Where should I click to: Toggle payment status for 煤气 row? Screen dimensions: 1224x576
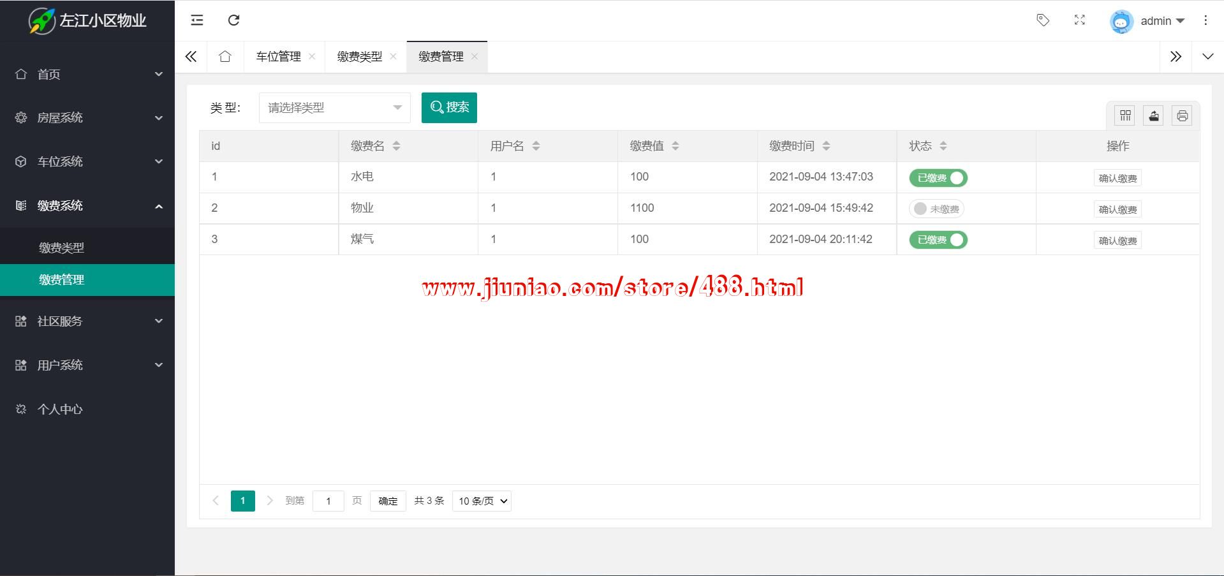(x=938, y=240)
